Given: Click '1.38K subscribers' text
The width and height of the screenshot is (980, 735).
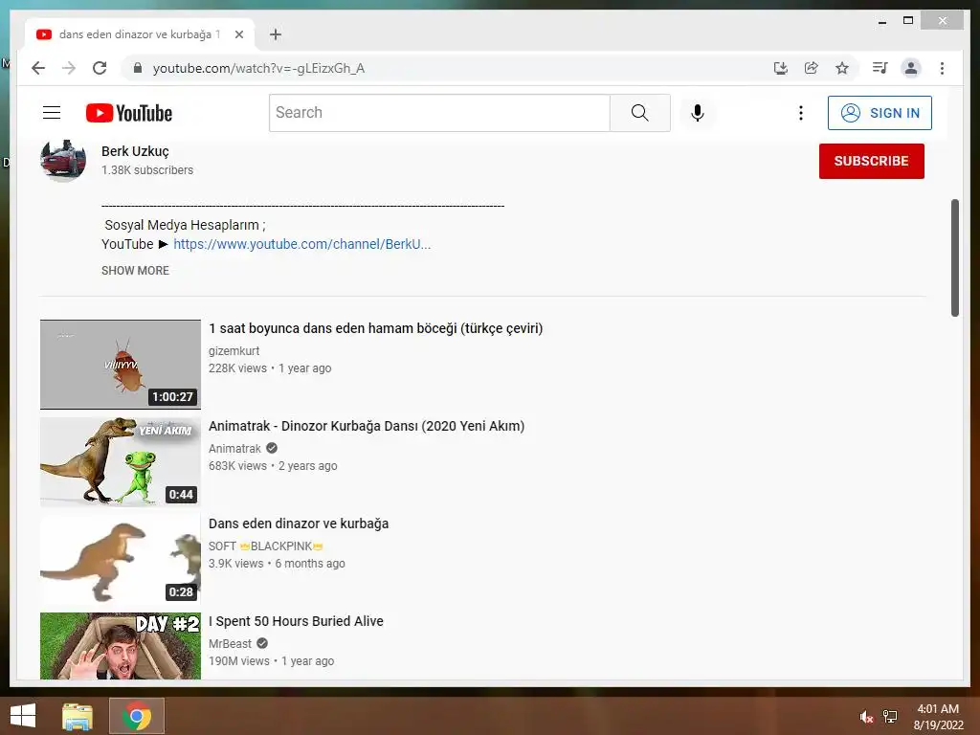Looking at the screenshot, I should (147, 170).
